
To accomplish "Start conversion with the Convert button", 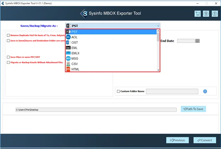I will [205, 140].
